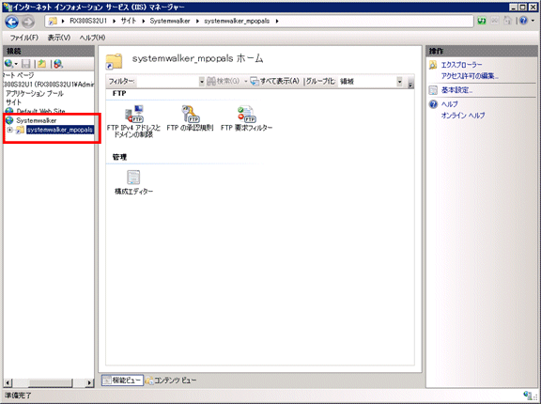Click the ヘルプ link in actions pane
The image size is (541, 404).
(450, 104)
